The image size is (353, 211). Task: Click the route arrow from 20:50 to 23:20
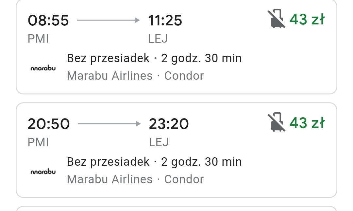click(109, 124)
